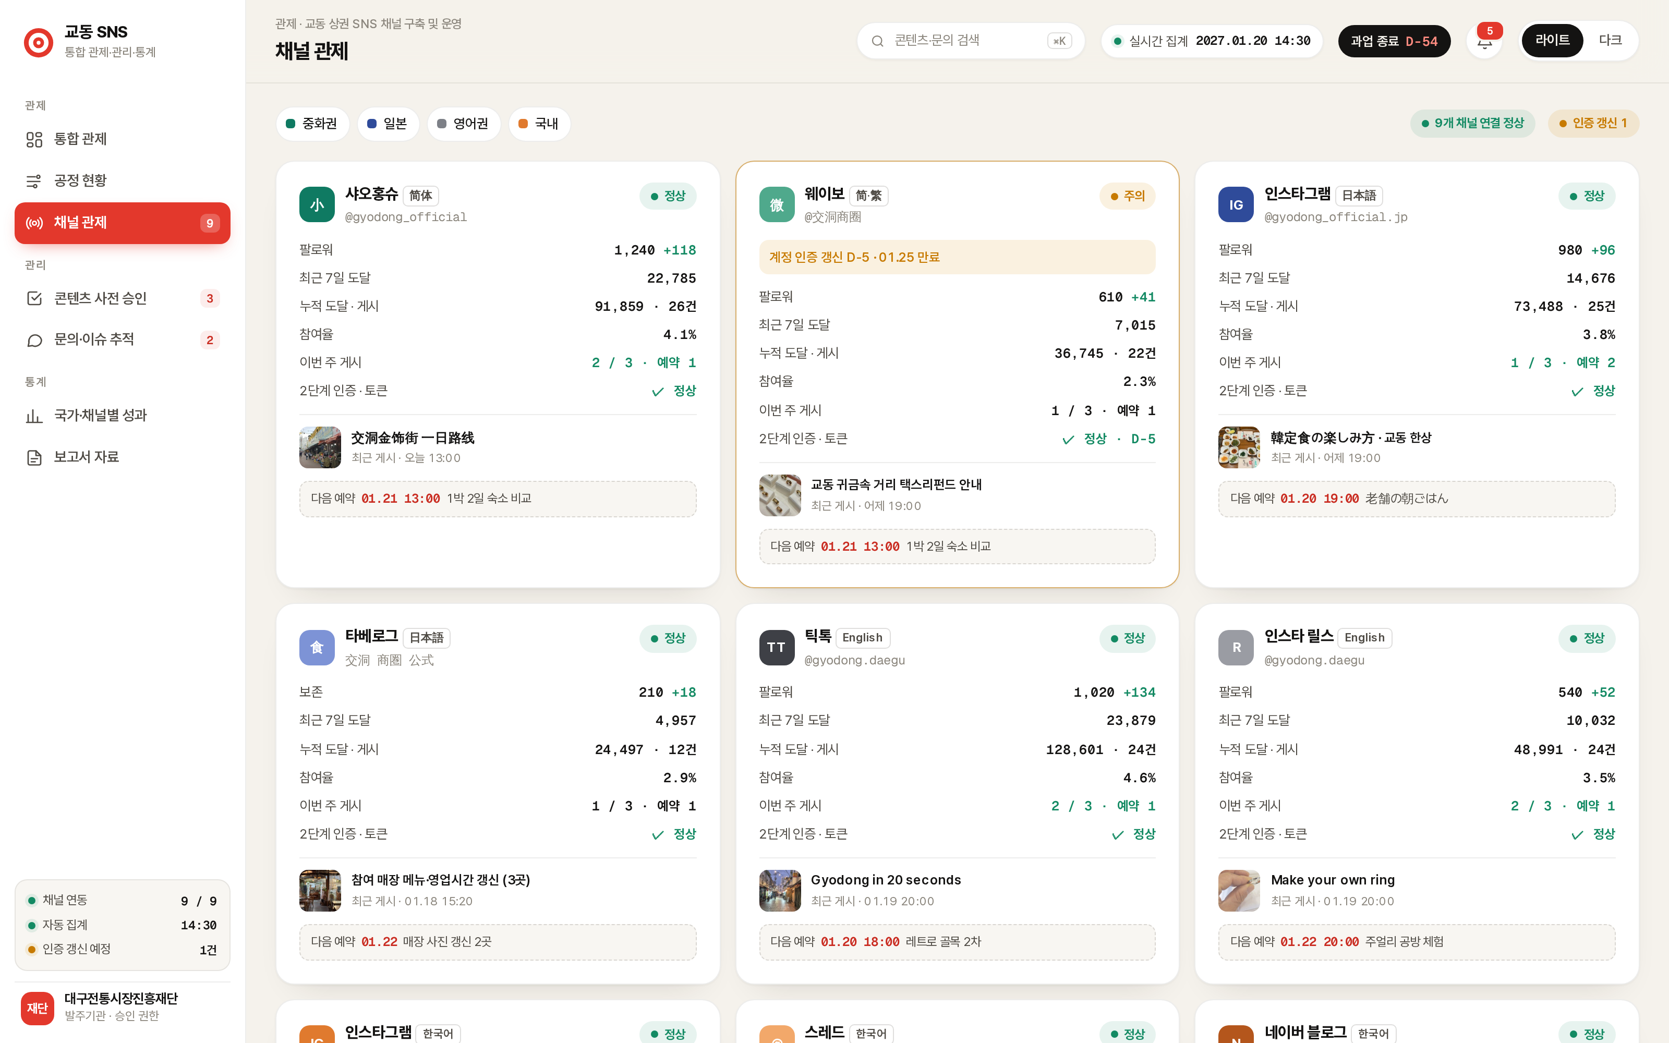Click the 교동 SNS target logo icon

tap(38, 42)
